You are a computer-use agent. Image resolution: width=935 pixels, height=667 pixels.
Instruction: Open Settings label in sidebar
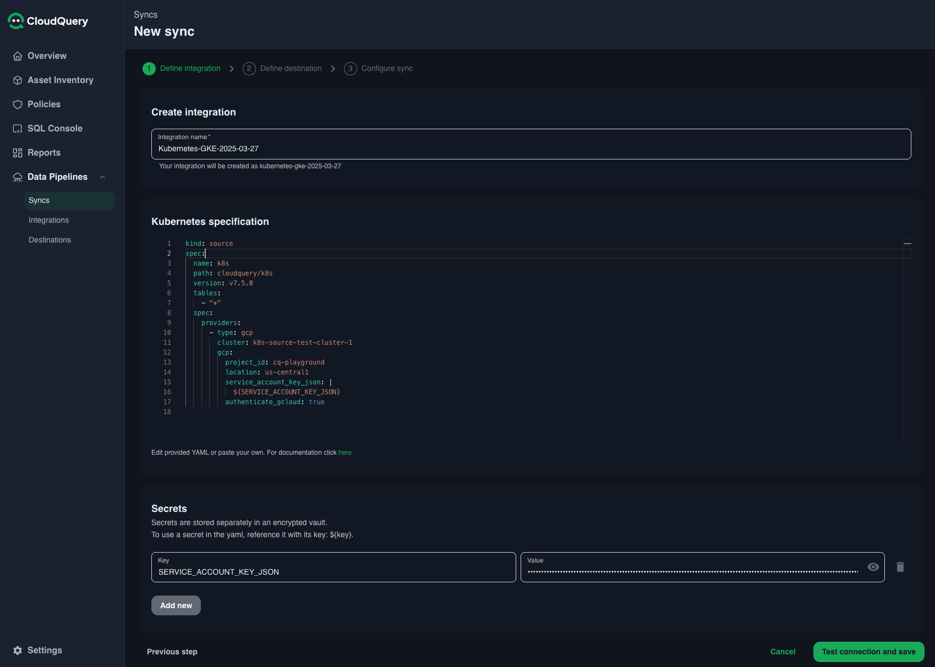click(45, 651)
